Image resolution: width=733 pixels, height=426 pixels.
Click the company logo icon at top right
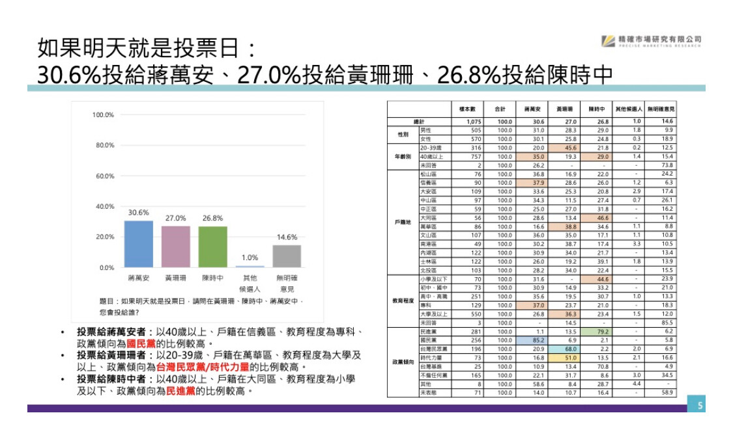tap(607, 41)
